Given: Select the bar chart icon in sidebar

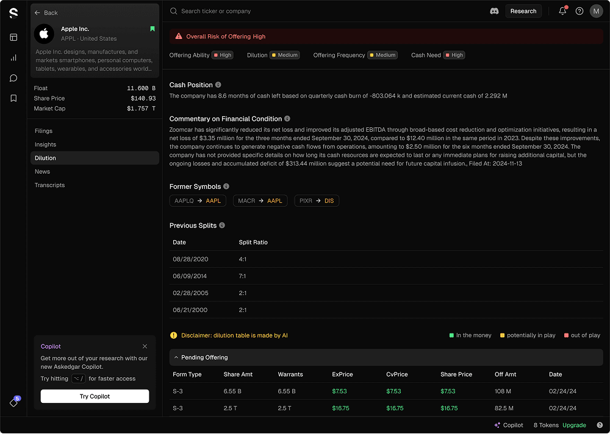Looking at the screenshot, I should pos(13,57).
